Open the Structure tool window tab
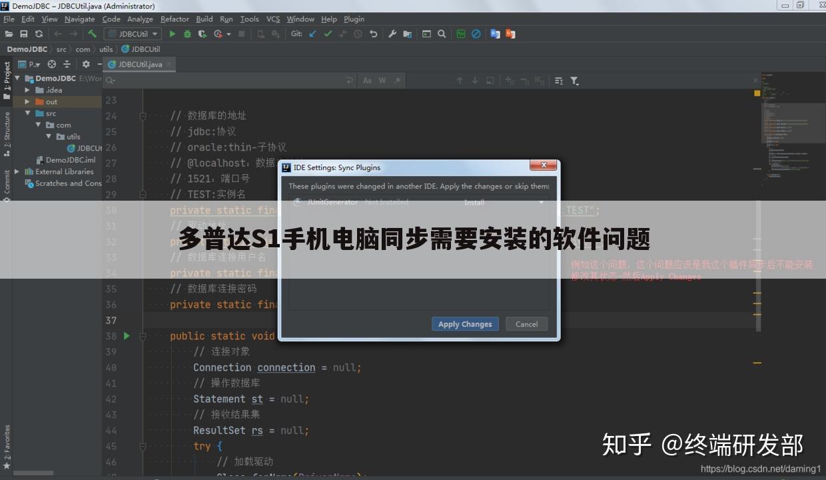The width and height of the screenshot is (826, 480). 7,133
